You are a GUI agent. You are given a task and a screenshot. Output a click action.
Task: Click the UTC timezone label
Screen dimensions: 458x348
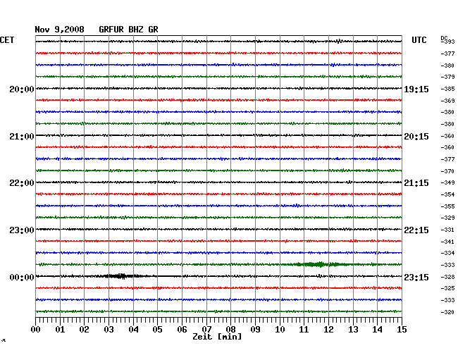click(x=419, y=40)
